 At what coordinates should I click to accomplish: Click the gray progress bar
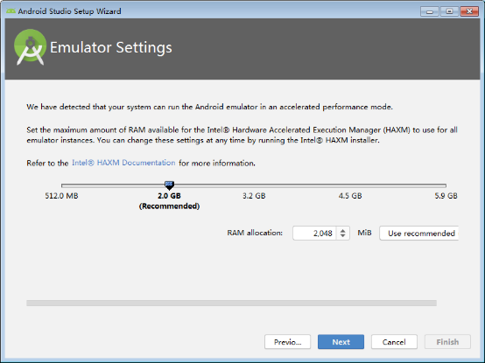231,303
